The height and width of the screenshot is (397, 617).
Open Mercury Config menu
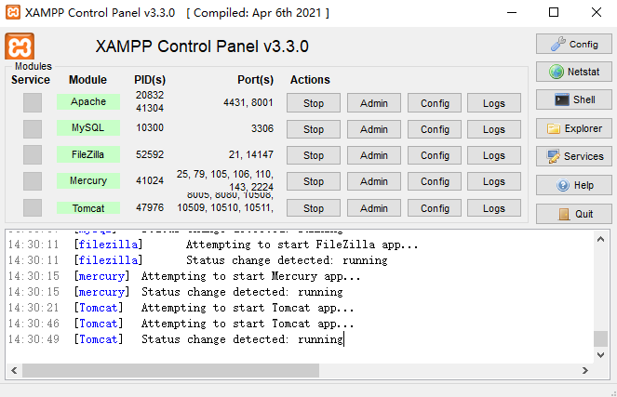(435, 181)
